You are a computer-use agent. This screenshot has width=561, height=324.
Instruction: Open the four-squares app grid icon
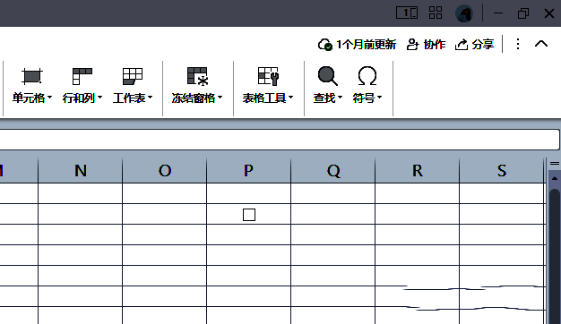(436, 13)
